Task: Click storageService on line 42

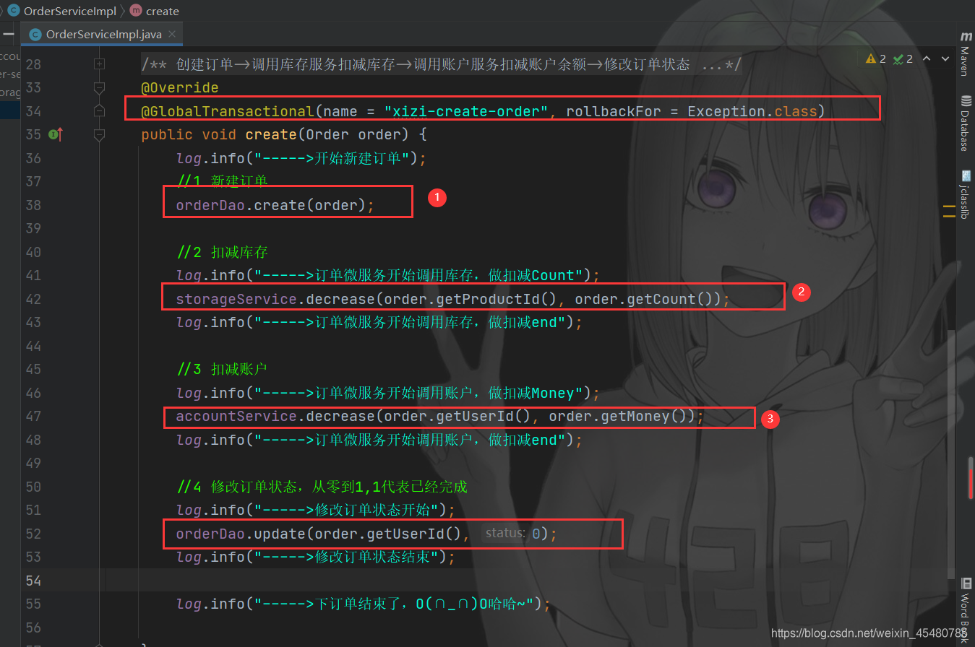Action: coord(236,299)
